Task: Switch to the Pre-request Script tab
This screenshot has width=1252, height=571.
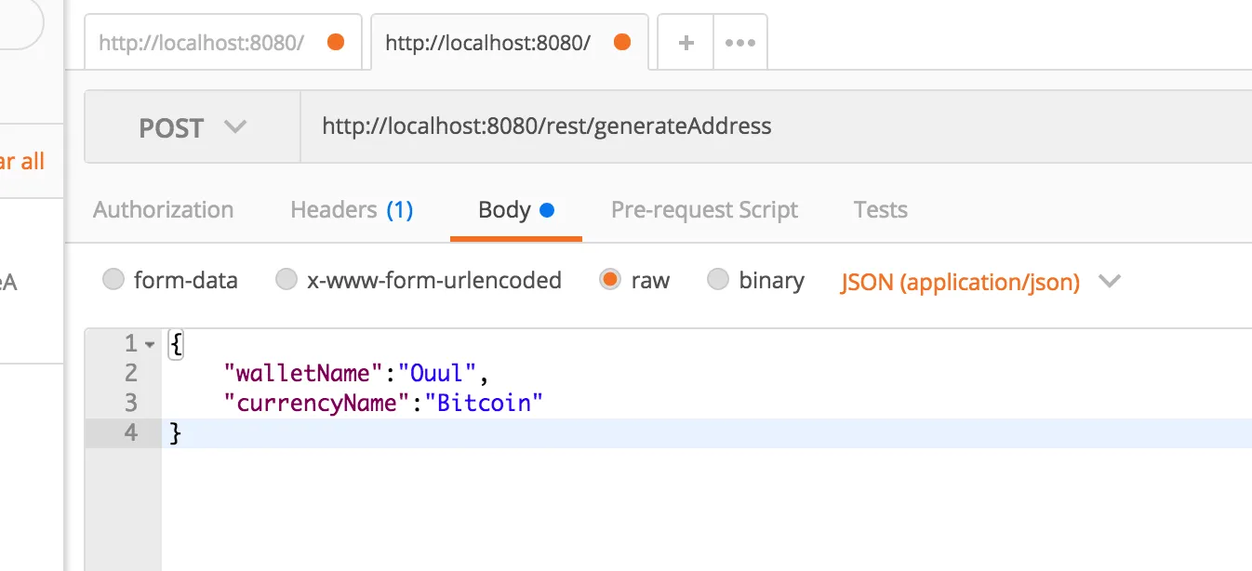Action: point(704,210)
